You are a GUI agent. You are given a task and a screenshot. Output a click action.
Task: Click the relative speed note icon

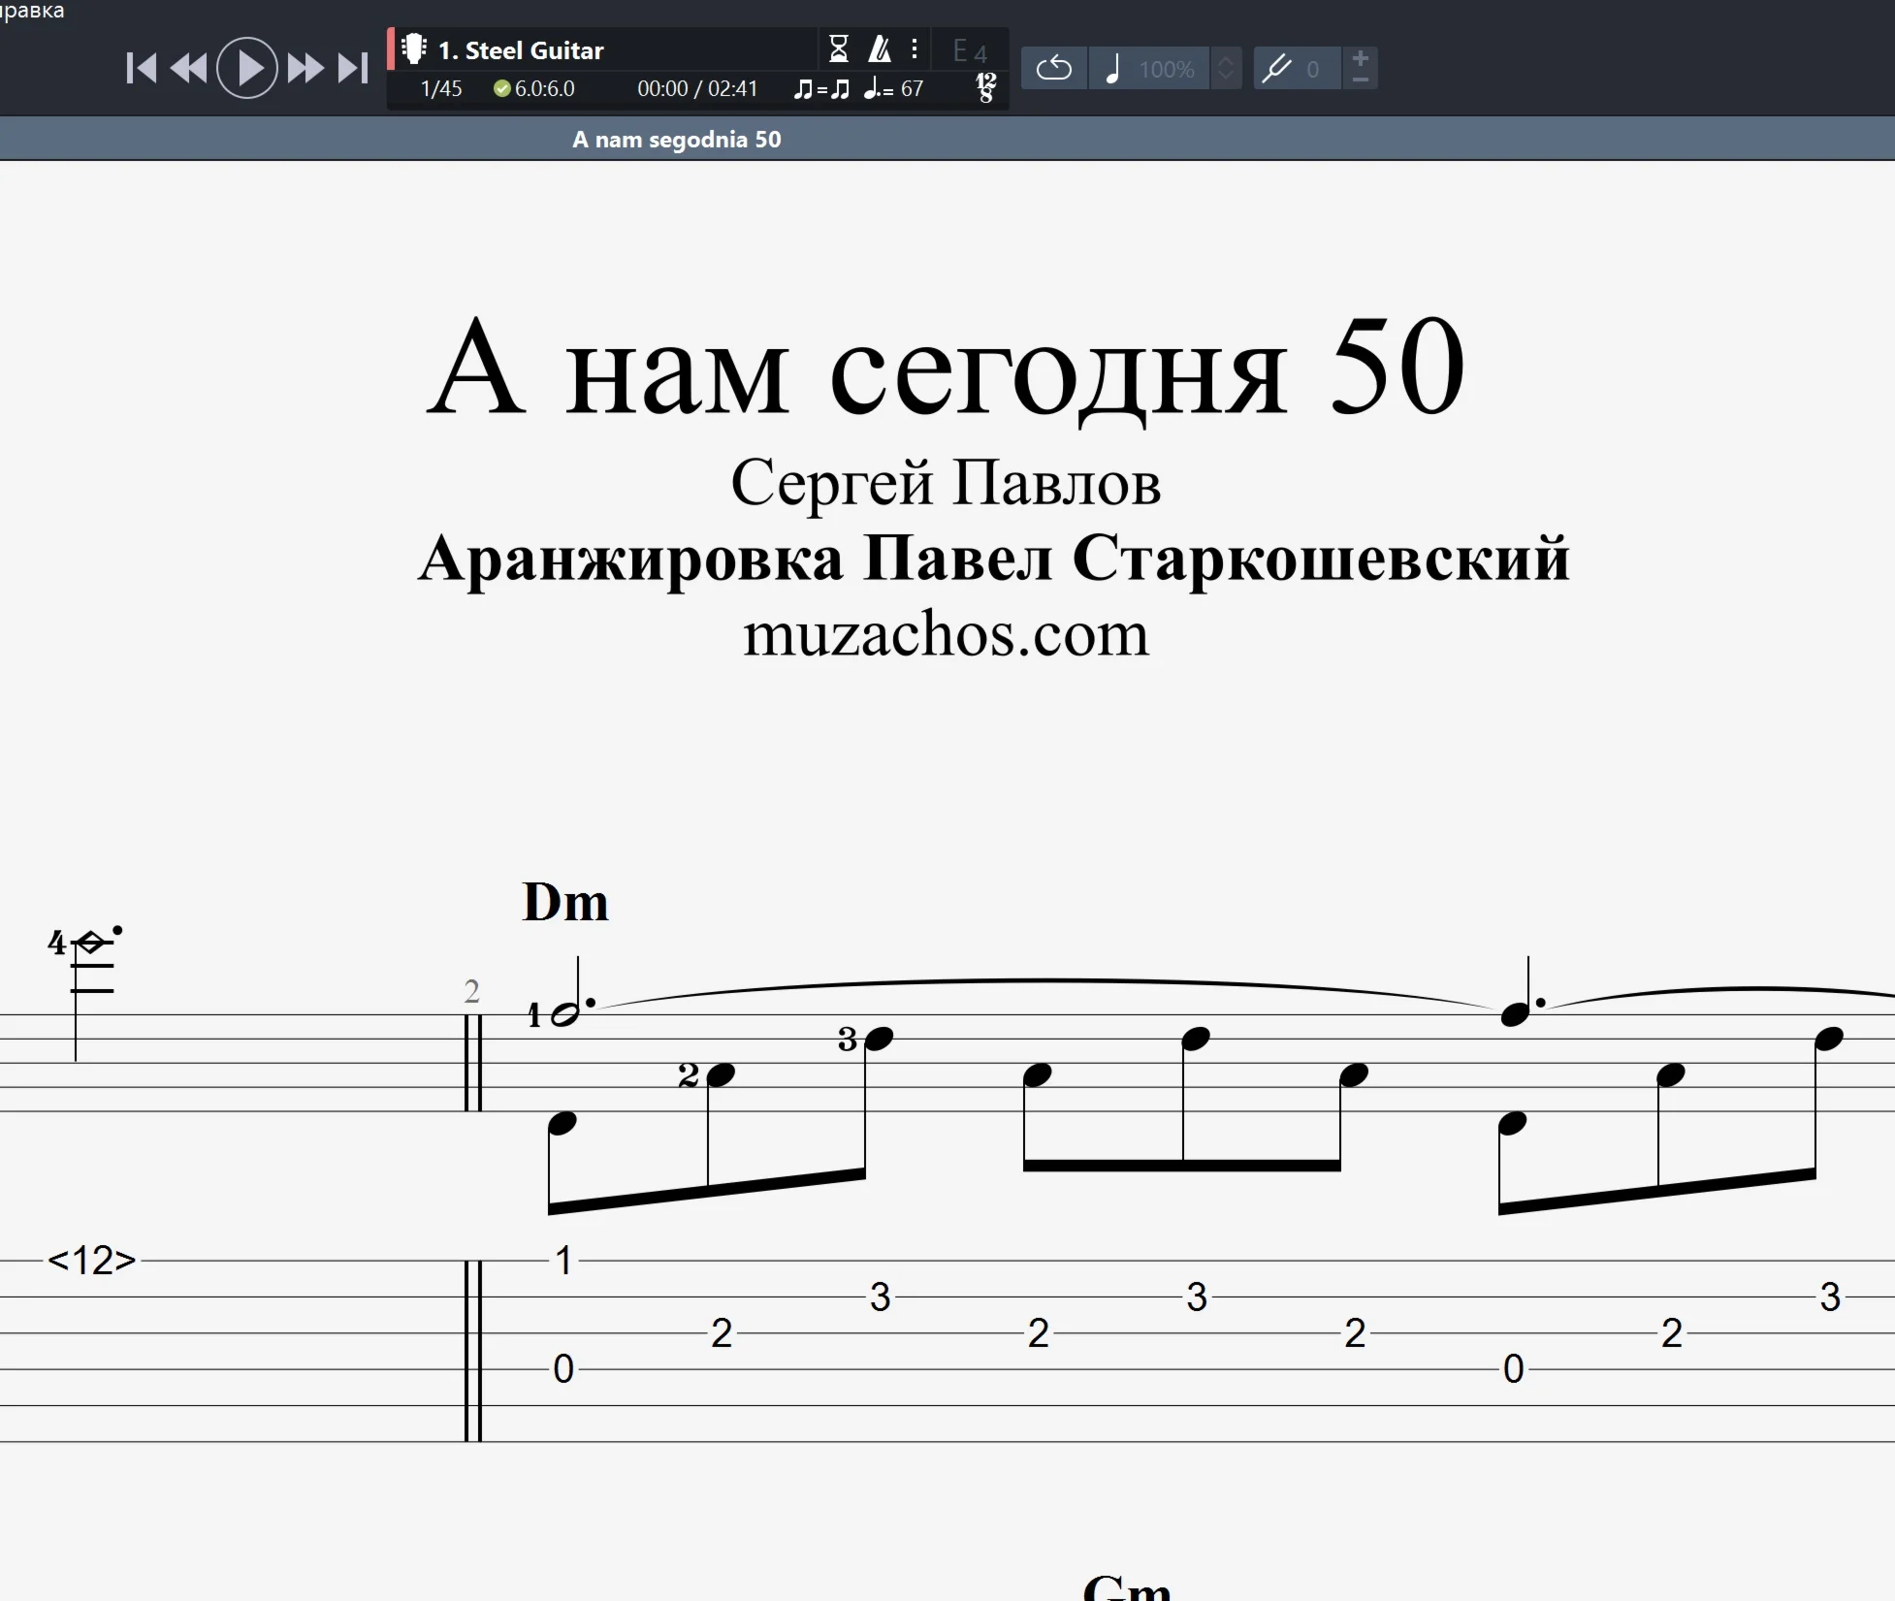pos(1113,69)
